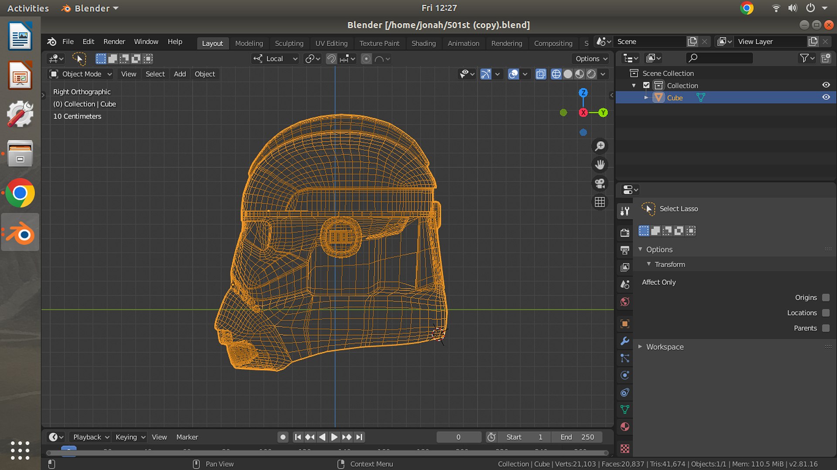Screen dimensions: 837x470
Task: Zoom the viewport using the magnifier gizmo
Action: [600, 146]
